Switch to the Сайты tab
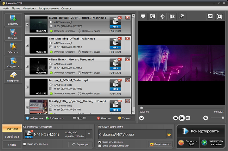Image resolution: width=228 pixels, height=151 pixels. click(x=12, y=145)
